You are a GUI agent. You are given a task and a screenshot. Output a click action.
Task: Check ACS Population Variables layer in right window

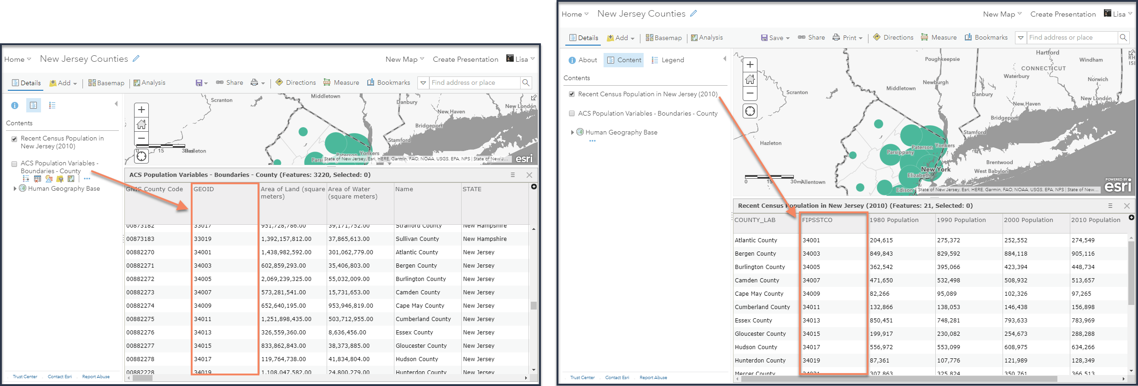pos(572,113)
